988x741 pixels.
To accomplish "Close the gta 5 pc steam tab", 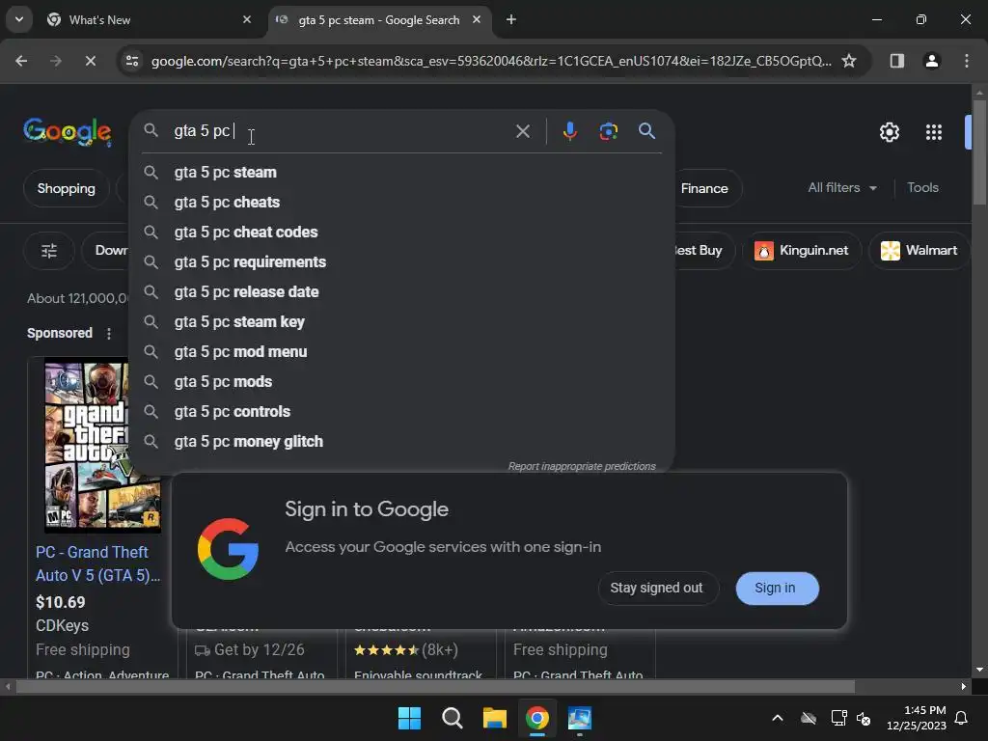I will tap(477, 20).
